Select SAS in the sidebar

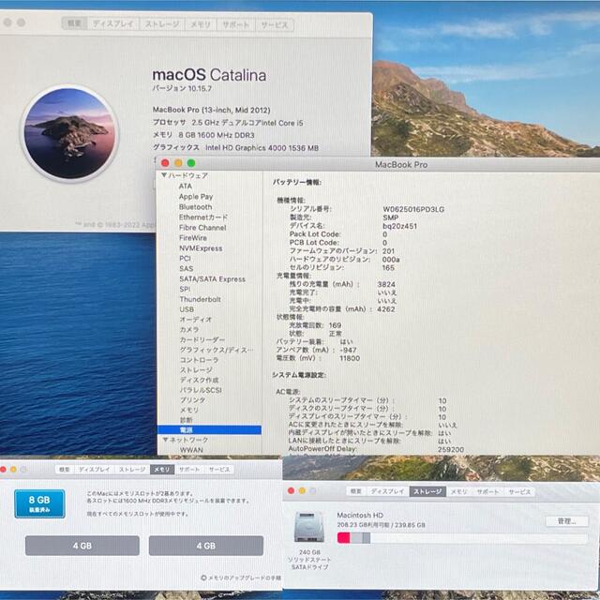pos(187,269)
